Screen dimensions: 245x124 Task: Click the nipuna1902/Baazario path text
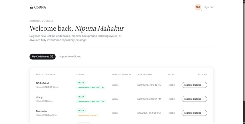46,115
